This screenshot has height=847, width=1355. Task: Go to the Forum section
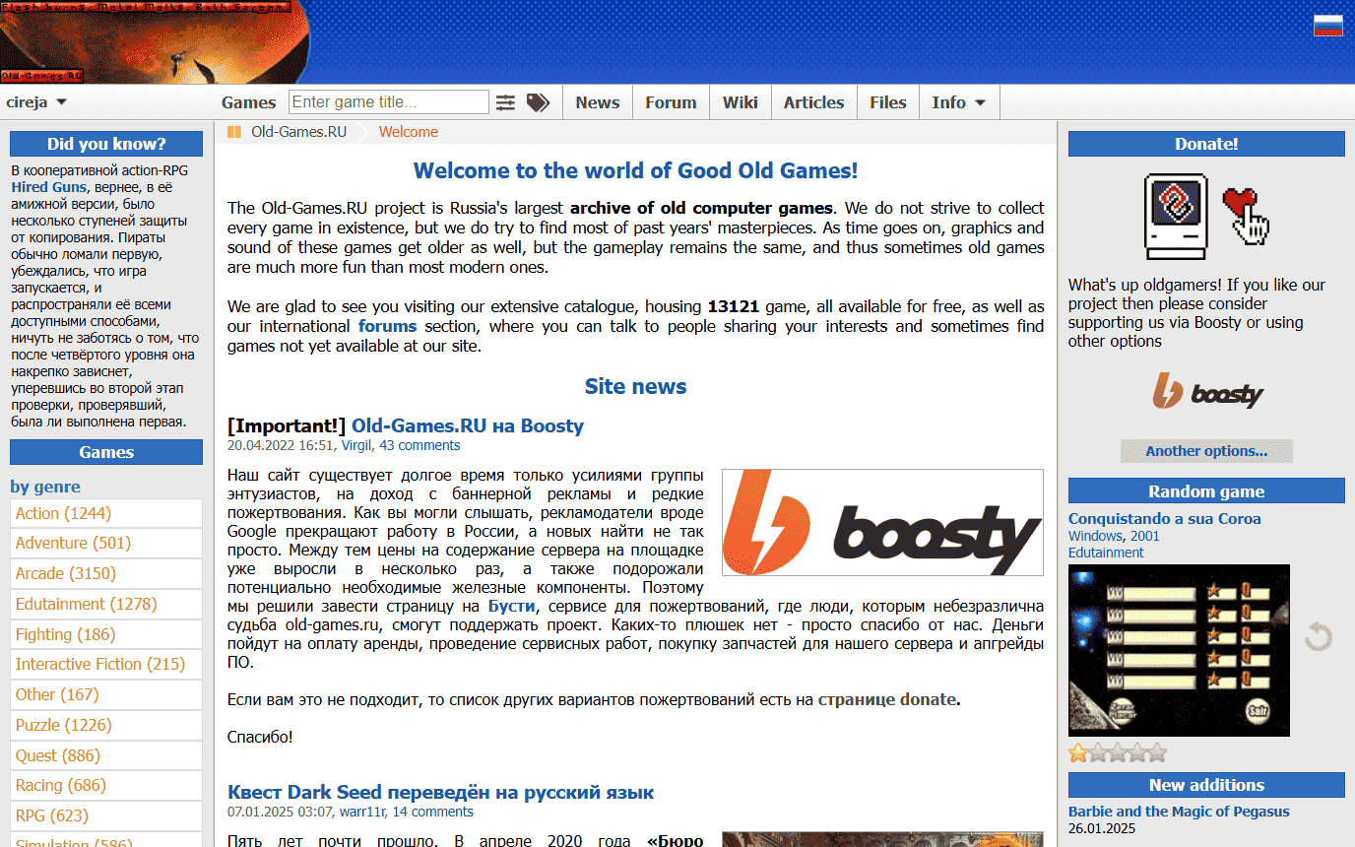[x=671, y=102]
